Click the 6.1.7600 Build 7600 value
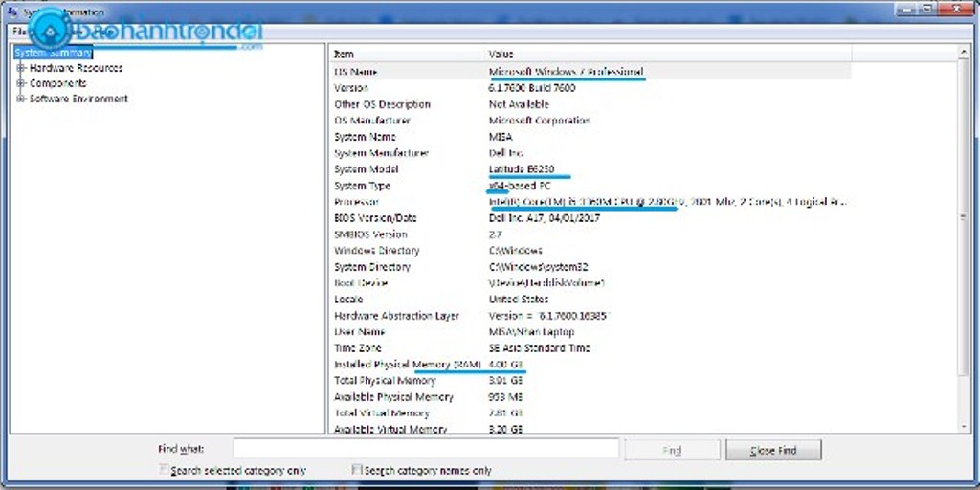 [532, 88]
